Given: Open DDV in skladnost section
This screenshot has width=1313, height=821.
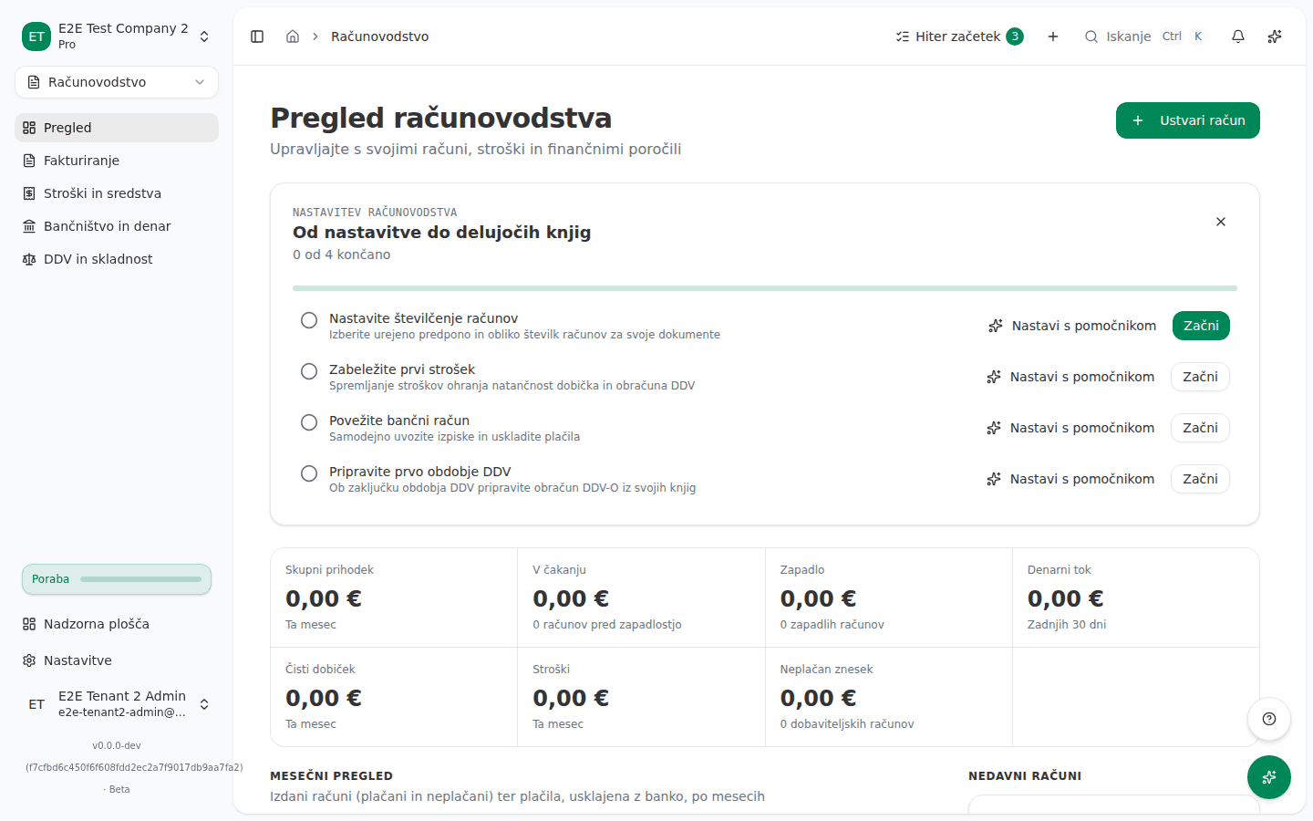Looking at the screenshot, I should 117,259.
